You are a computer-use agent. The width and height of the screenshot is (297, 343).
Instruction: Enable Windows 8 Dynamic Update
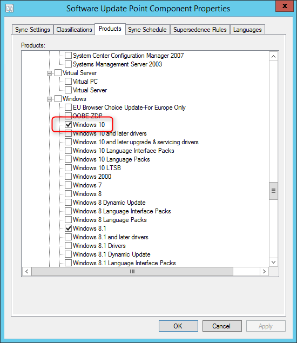coord(68,203)
